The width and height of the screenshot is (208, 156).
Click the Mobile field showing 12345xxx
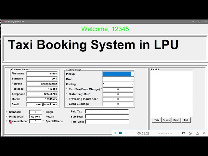pos(42,99)
